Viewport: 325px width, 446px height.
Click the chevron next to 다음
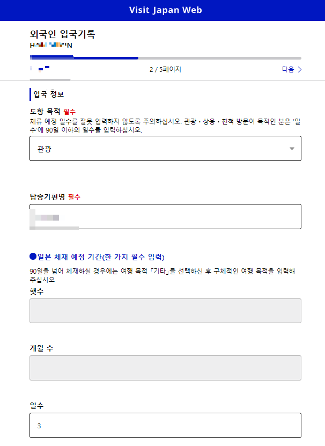point(300,70)
